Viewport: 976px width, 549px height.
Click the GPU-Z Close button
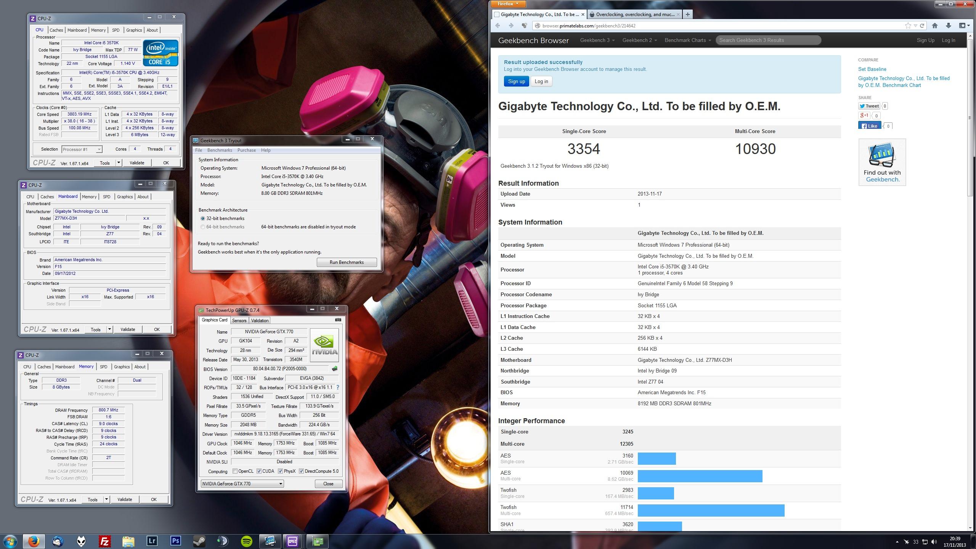click(x=328, y=484)
